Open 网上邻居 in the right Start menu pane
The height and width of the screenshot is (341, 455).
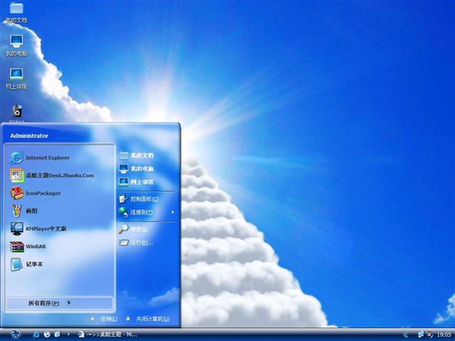click(x=136, y=182)
